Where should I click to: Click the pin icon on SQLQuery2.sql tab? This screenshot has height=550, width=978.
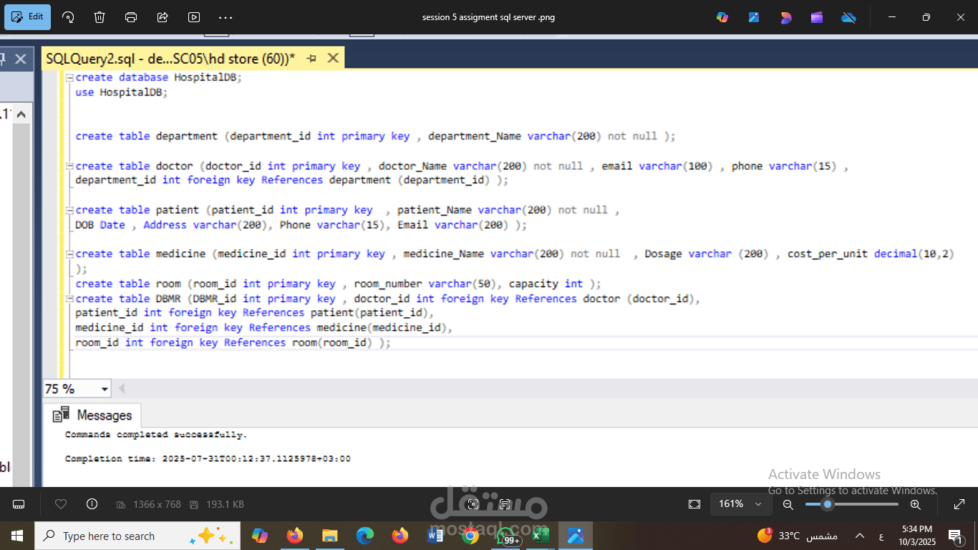click(x=311, y=59)
